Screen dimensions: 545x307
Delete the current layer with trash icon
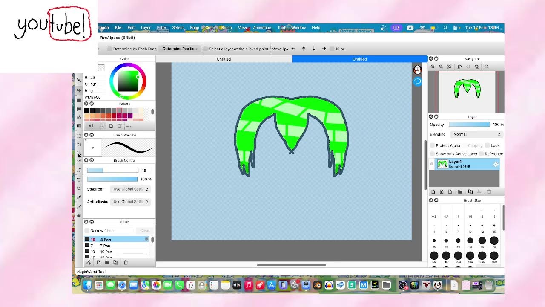(489, 192)
